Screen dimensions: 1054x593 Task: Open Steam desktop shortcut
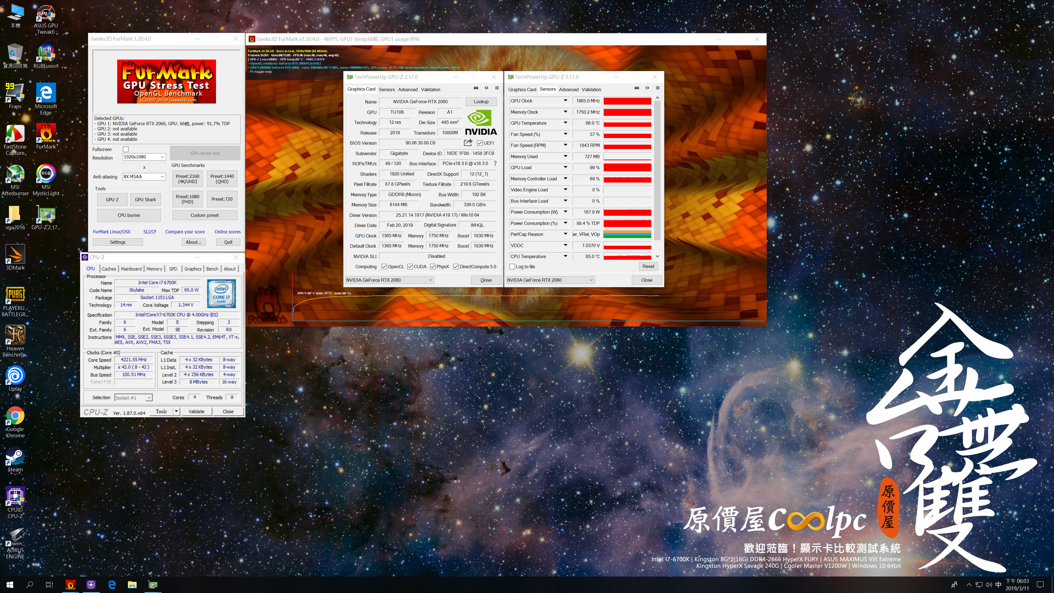pos(15,460)
